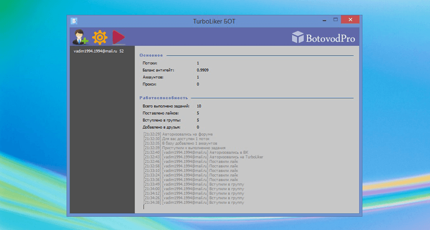Click the 21:34:38 Вступили в группу log line
The width and height of the screenshot is (430, 230).
pyautogui.click(x=193, y=202)
